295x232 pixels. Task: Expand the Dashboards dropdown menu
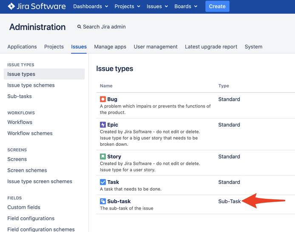click(x=91, y=6)
